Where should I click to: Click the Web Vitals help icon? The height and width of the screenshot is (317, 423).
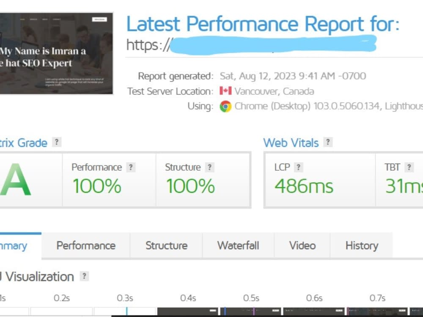click(328, 142)
